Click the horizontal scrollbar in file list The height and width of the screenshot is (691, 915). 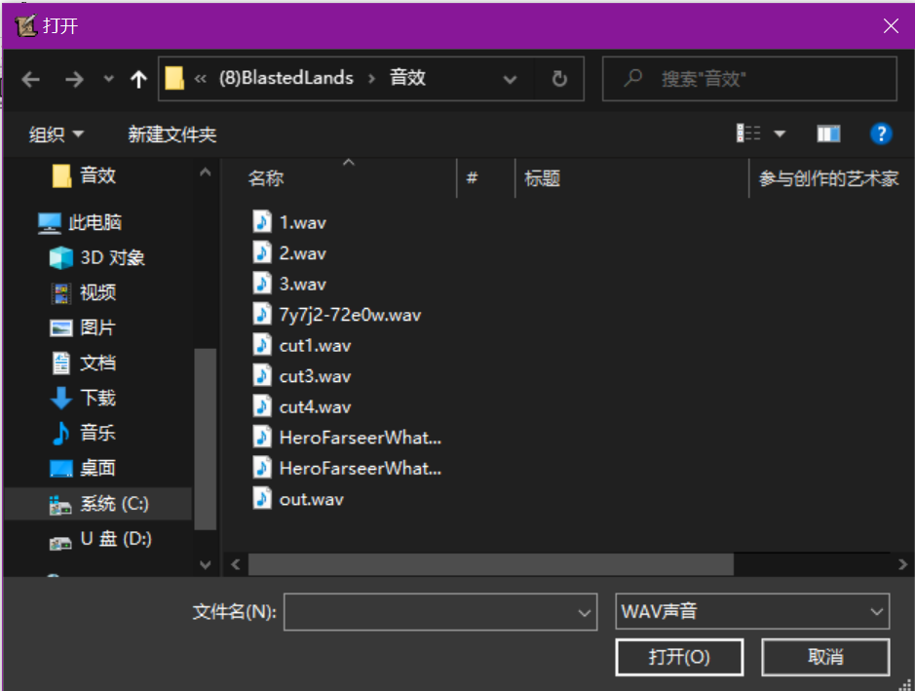[x=490, y=564]
